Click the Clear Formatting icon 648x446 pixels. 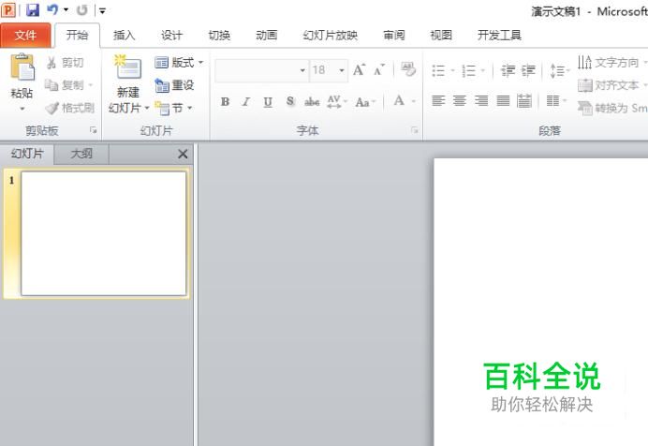pyautogui.click(x=408, y=69)
